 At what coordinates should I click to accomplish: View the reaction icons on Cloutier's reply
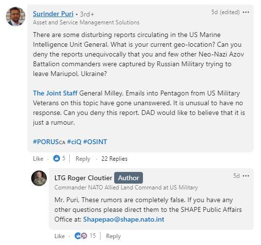pos(80,236)
